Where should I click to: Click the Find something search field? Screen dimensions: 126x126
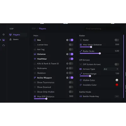coord(103,29)
